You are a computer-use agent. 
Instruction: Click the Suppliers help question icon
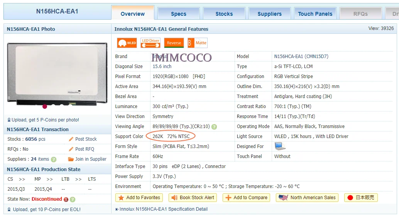(x=53, y=160)
